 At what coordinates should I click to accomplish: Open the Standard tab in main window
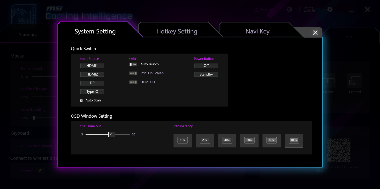pyautogui.click(x=28, y=35)
